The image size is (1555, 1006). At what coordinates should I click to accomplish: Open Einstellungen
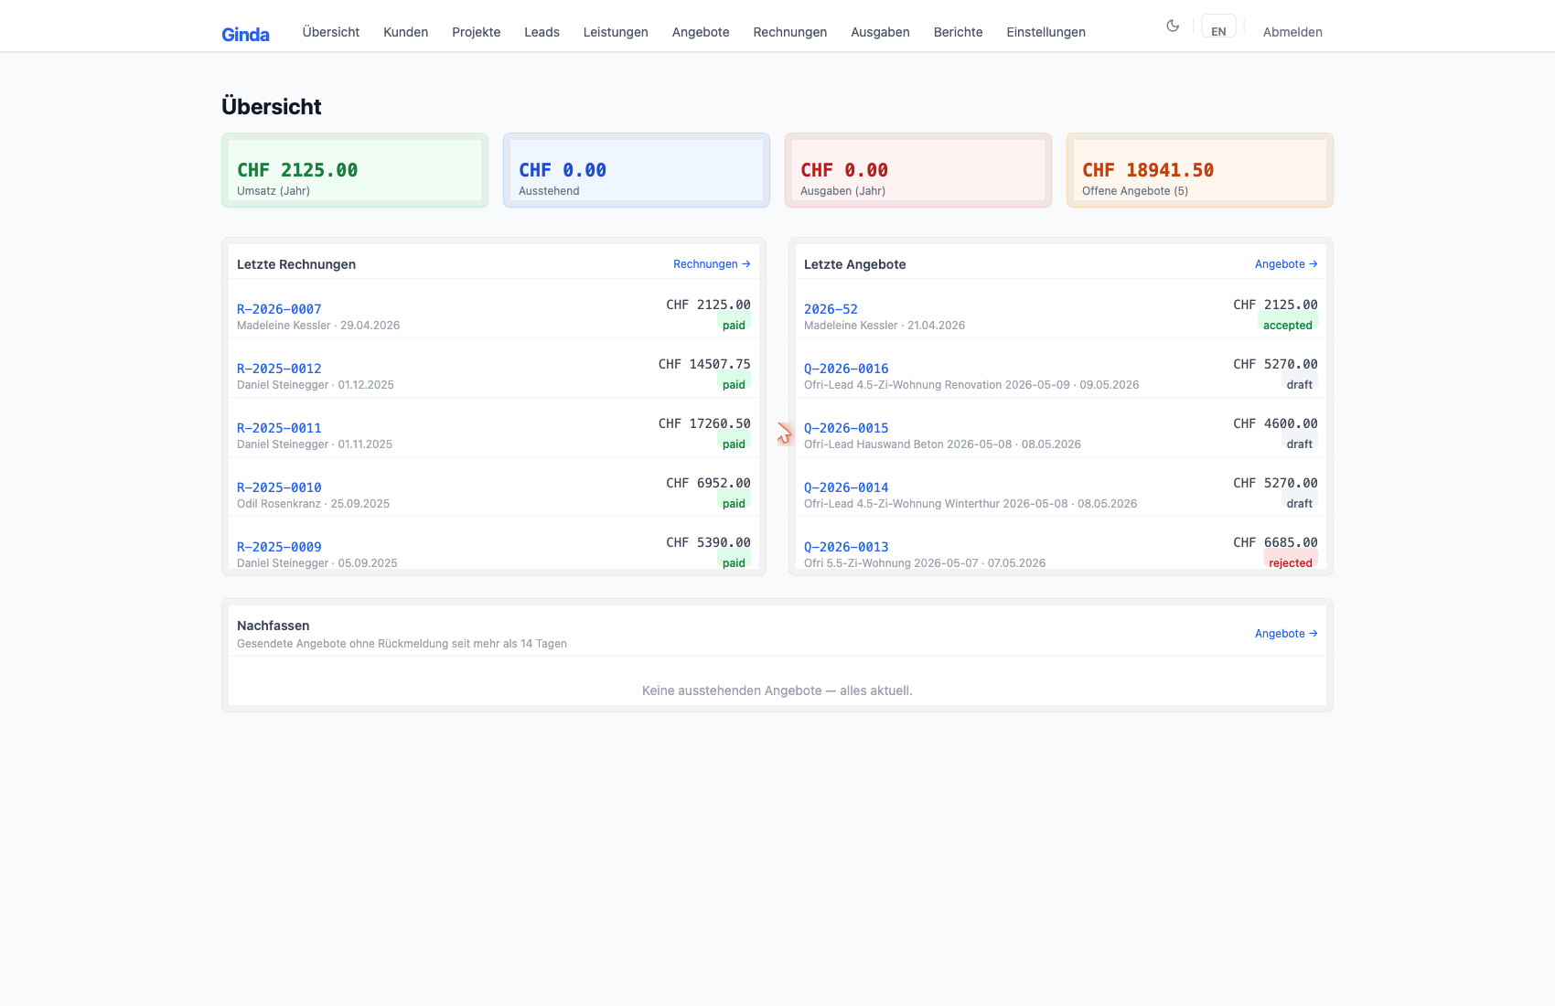1046,32
